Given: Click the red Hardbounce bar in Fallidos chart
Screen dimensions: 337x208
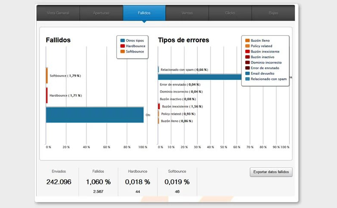Looking at the screenshot, I should click(x=47, y=95).
